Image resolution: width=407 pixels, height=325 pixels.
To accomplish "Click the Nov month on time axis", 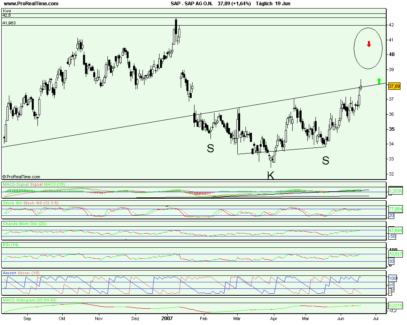I will coord(98,318).
